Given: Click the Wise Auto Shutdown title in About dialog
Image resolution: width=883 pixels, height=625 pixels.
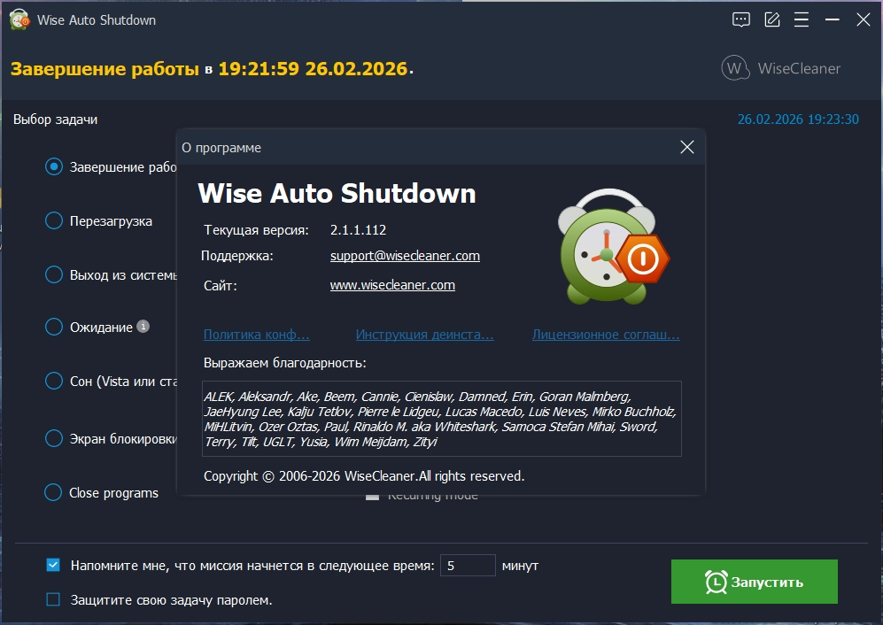Looking at the screenshot, I should click(x=337, y=193).
